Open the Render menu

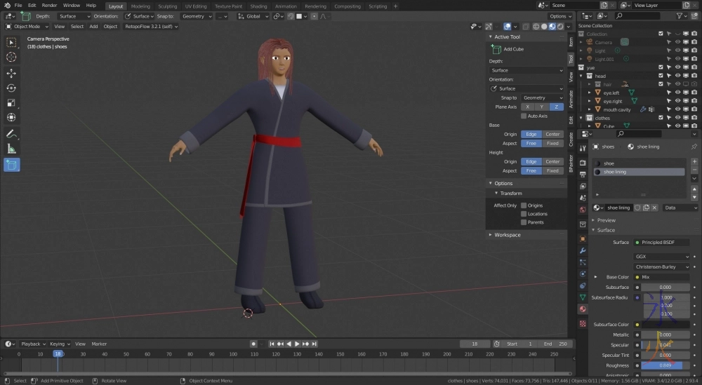point(49,6)
